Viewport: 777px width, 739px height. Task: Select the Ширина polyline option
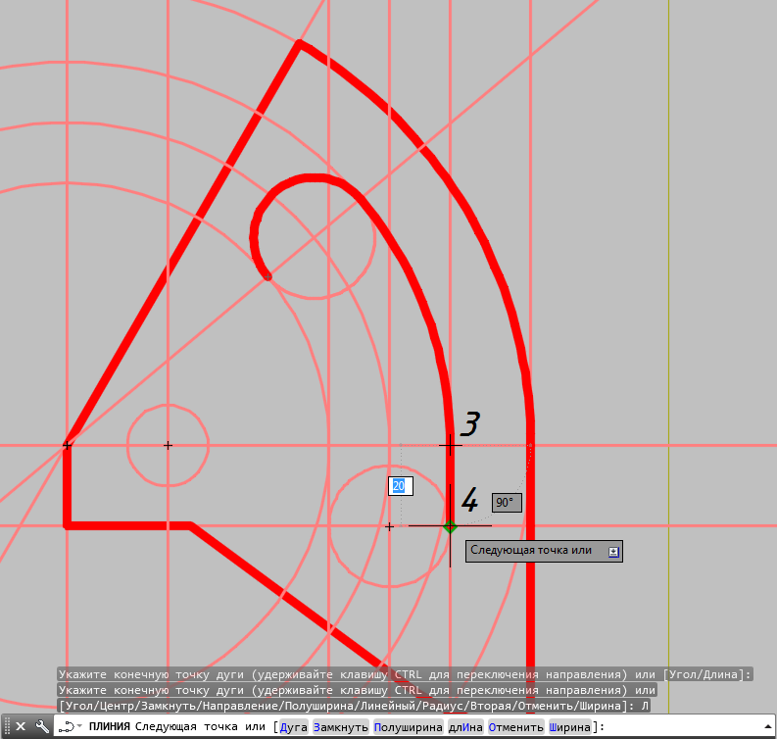click(x=569, y=727)
